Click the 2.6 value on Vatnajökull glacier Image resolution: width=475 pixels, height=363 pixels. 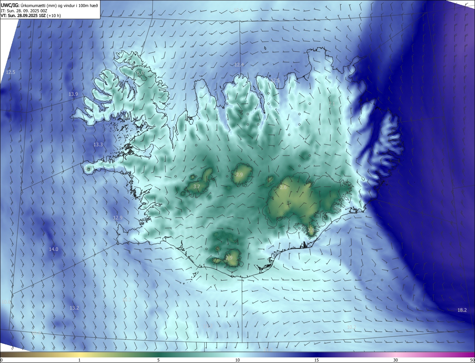click(x=283, y=187)
